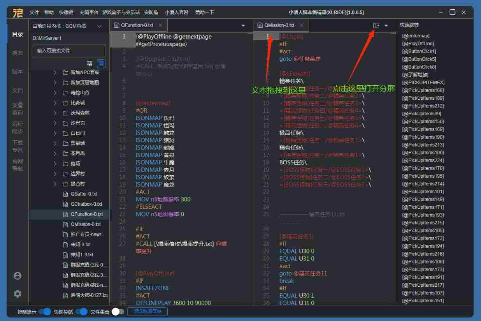The height and width of the screenshot is (321, 481).
Task: Click the file icon next to QBatter-0.txt
Action: [65, 194]
